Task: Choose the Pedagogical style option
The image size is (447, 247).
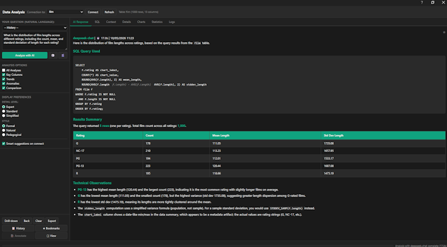Action: (x=4, y=135)
